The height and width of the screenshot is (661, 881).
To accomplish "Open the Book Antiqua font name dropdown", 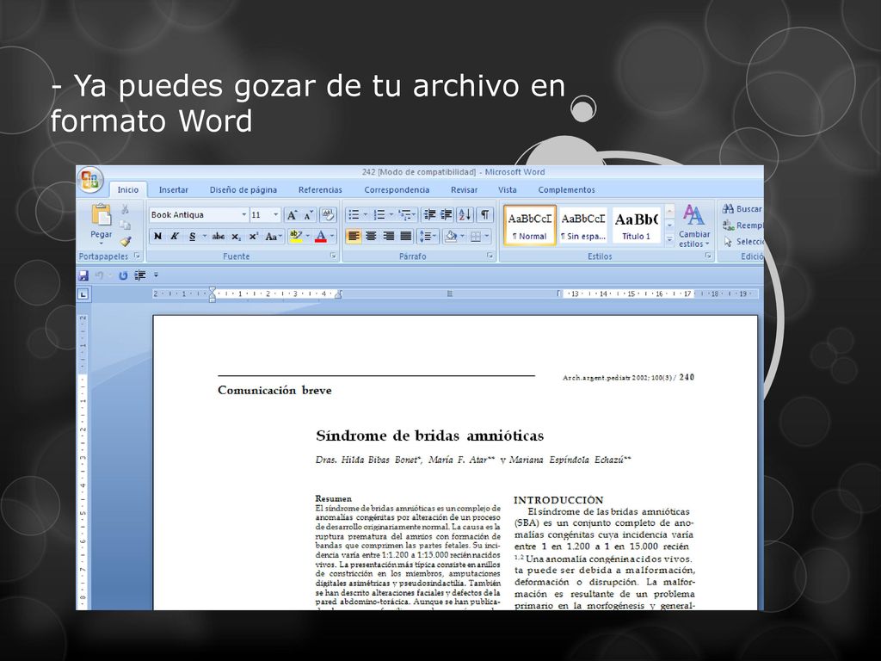I will click(243, 214).
